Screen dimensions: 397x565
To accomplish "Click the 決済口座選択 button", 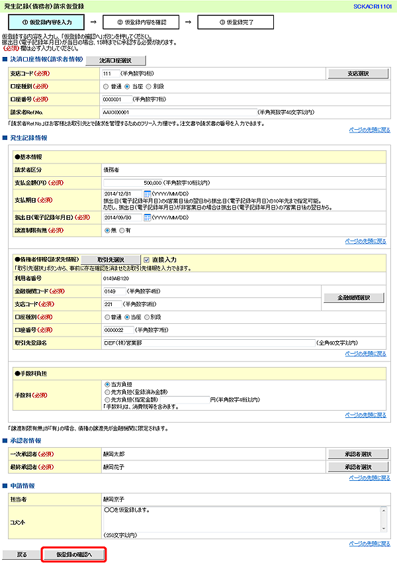I will pos(116,60).
